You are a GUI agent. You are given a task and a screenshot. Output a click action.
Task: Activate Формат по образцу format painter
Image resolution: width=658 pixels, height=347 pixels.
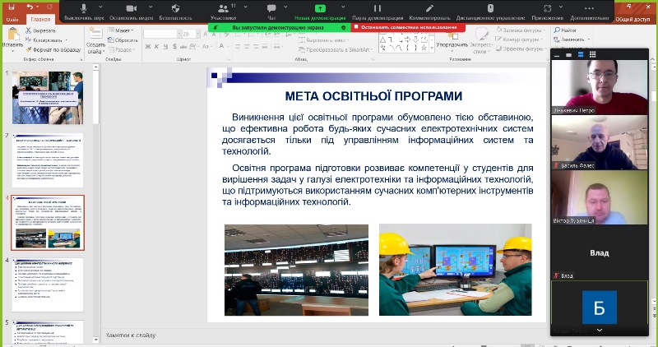coord(53,49)
